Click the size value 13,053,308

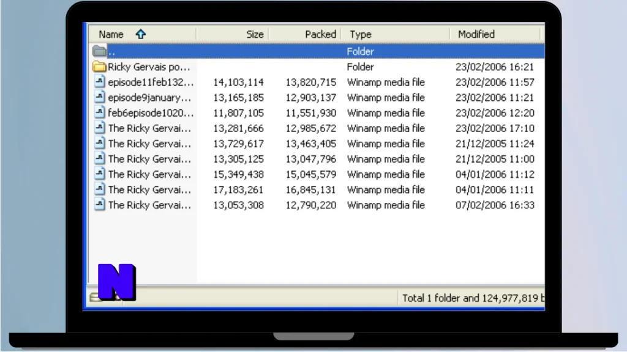[238, 205]
